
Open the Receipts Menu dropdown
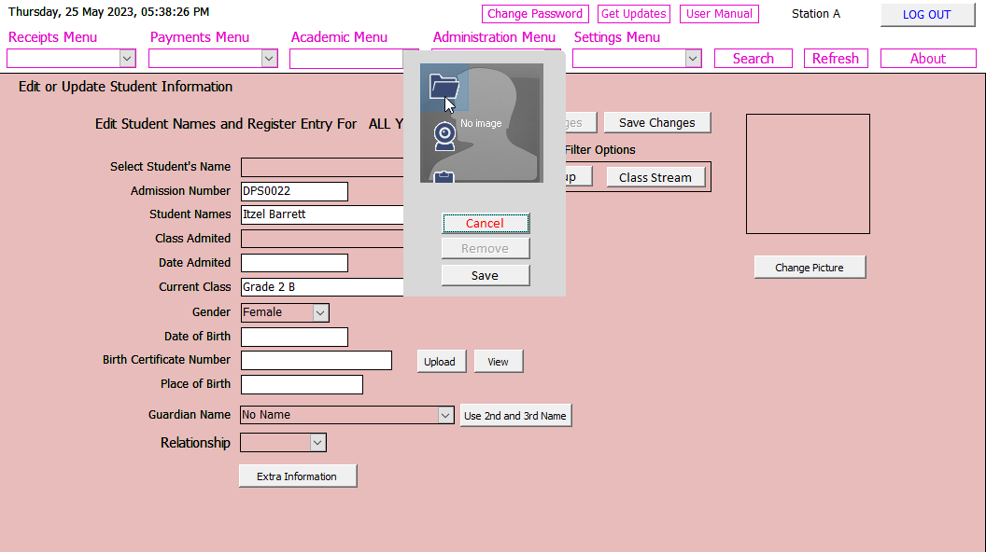(x=128, y=59)
